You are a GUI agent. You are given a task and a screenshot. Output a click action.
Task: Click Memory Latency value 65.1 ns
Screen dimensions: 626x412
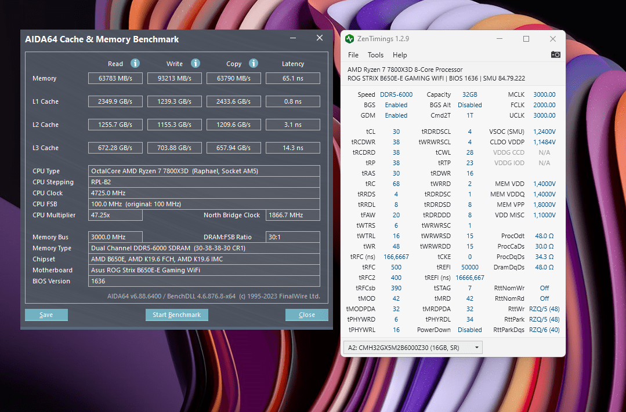292,78
